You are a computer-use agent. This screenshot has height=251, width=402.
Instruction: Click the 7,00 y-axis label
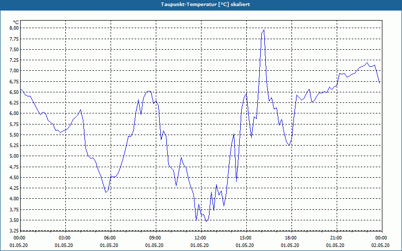click(x=14, y=71)
